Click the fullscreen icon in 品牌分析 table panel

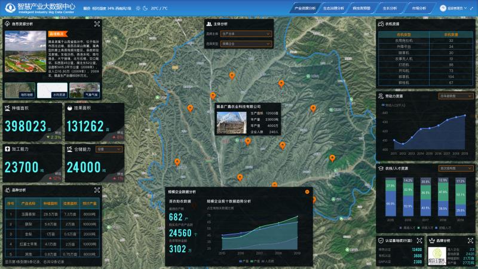[97, 190]
